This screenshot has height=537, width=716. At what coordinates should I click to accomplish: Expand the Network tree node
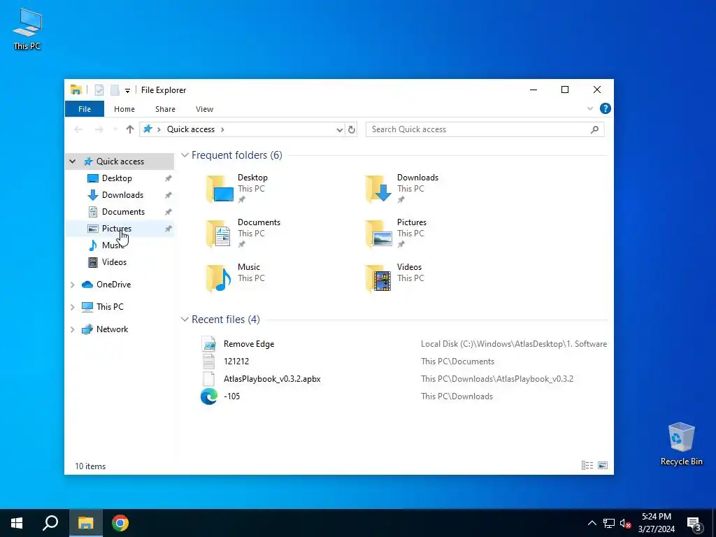[x=72, y=329]
